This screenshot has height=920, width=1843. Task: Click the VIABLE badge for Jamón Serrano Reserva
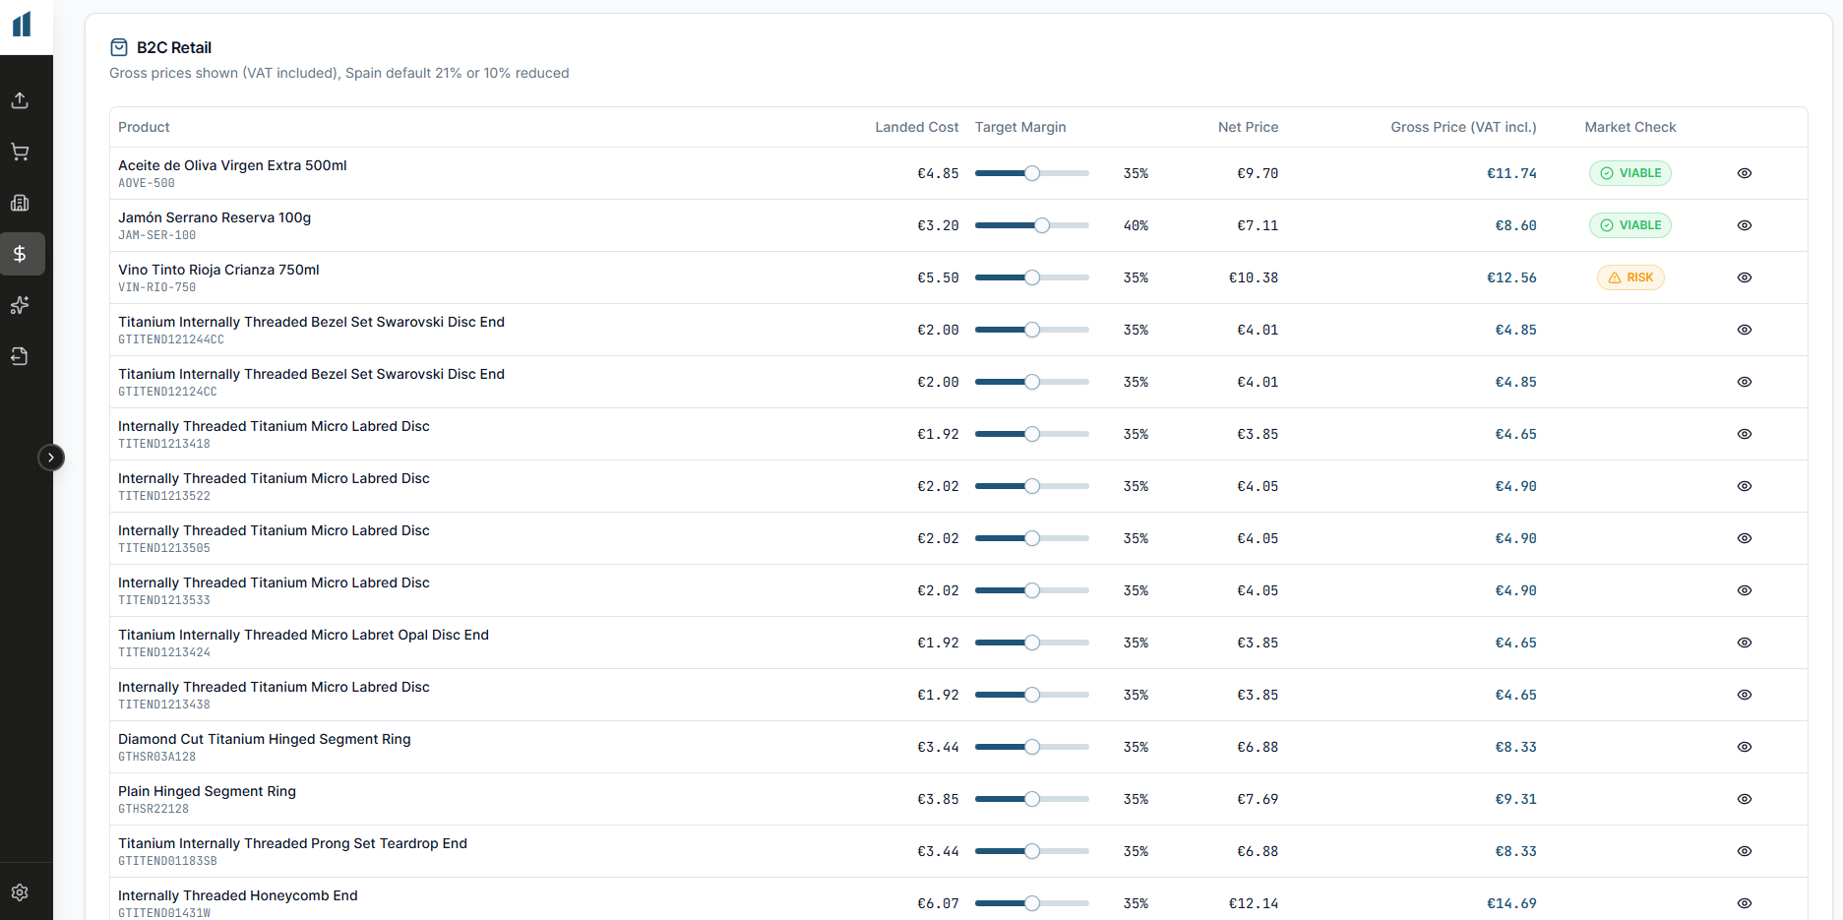click(x=1629, y=225)
